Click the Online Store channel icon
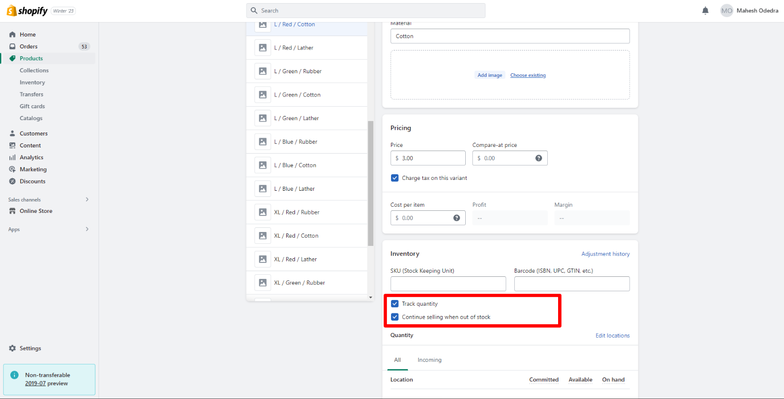Image resolution: width=784 pixels, height=399 pixels. point(12,211)
